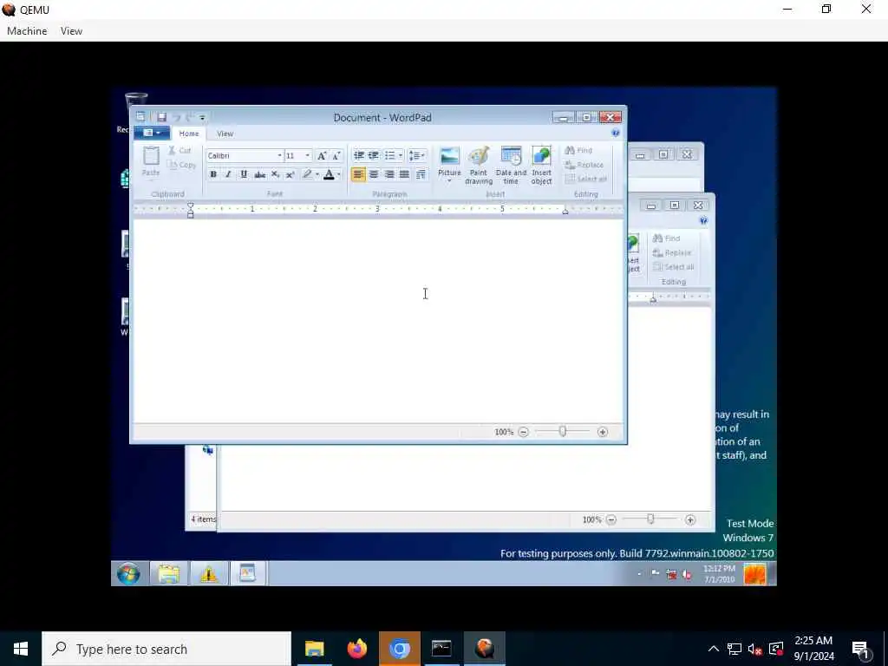Image resolution: width=888 pixels, height=666 pixels.
Task: Open the QEMU View menu
Action: point(71,31)
